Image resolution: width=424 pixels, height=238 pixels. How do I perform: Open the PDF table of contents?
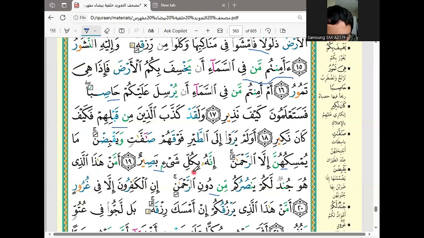53,31
